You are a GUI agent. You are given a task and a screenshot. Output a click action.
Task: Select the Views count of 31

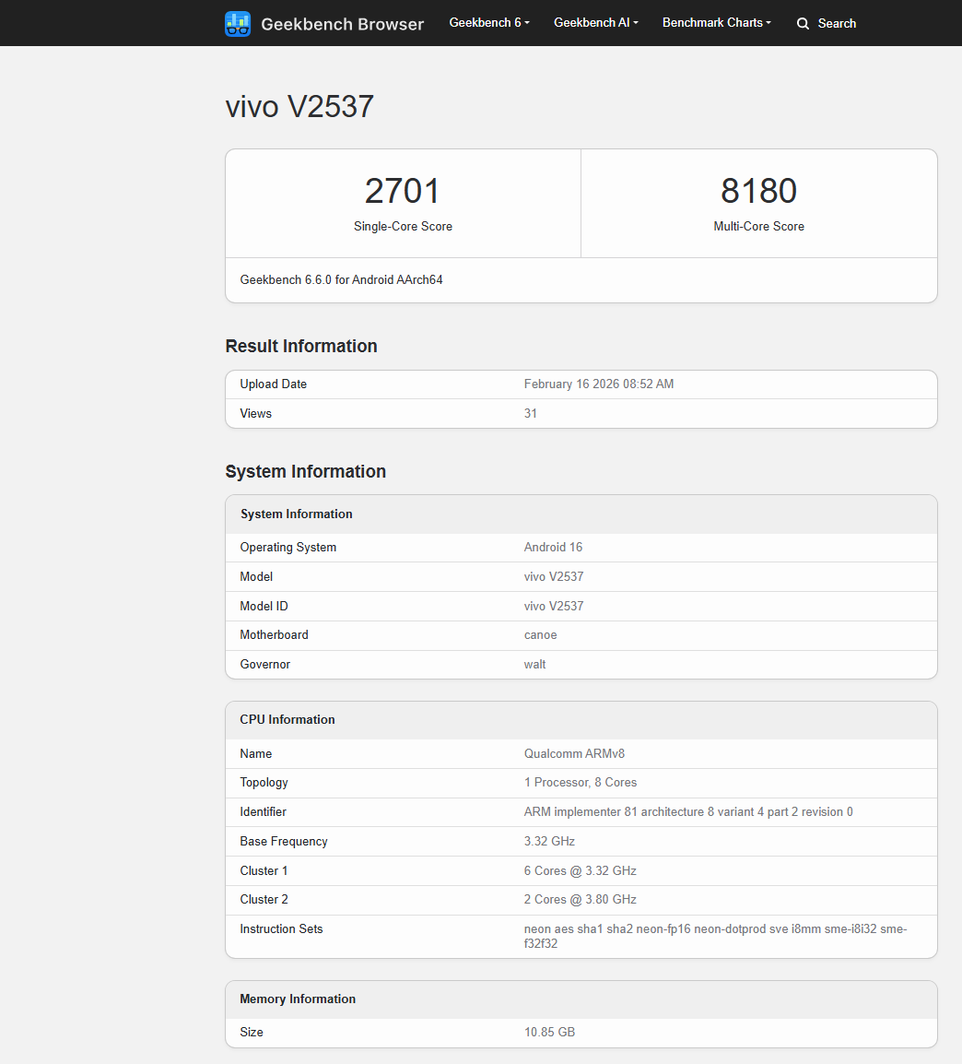point(531,413)
